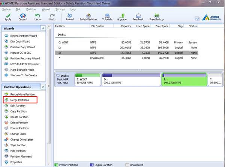
Task: Start the Disk Copy Wizard
Action: point(17,41)
